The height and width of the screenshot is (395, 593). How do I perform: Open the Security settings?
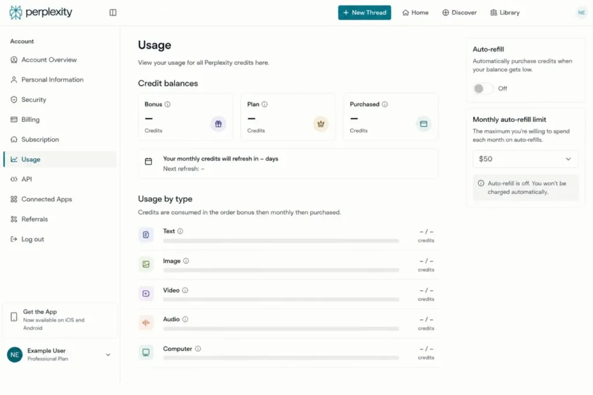click(60, 99)
